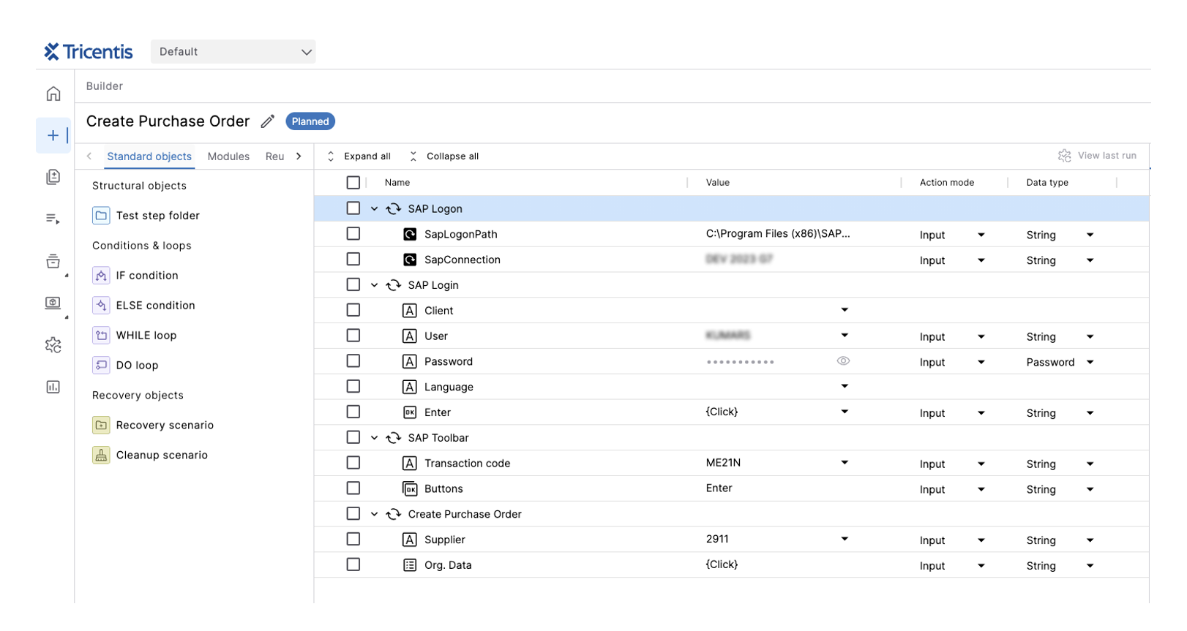Open the Home icon in the sidebar

[53, 94]
